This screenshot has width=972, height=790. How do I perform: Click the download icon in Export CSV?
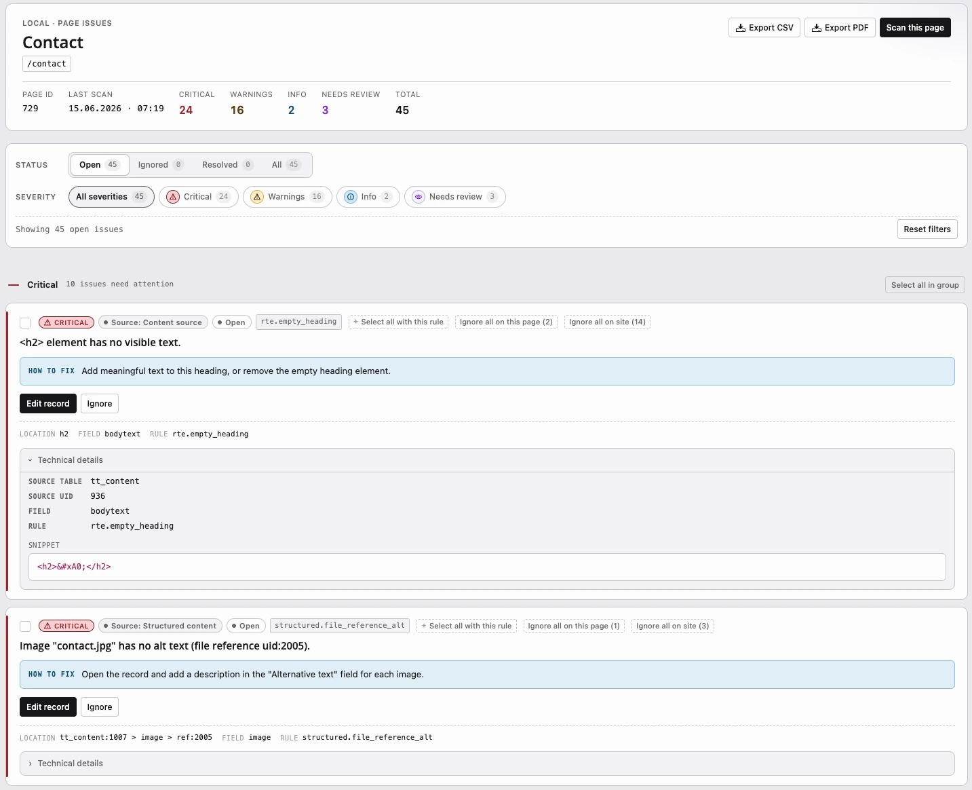click(x=741, y=28)
